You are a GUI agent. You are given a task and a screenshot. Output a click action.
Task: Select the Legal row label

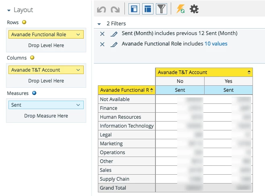pyautogui.click(x=126, y=135)
